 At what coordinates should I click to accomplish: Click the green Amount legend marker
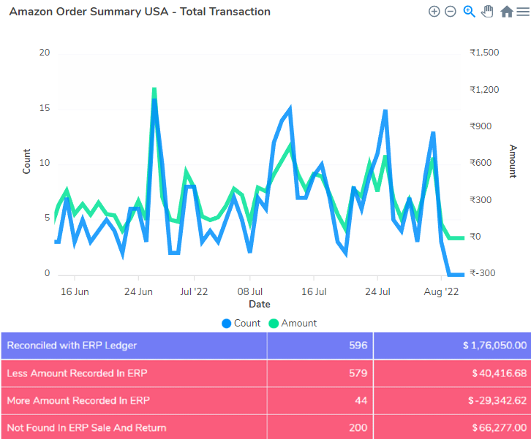(274, 324)
